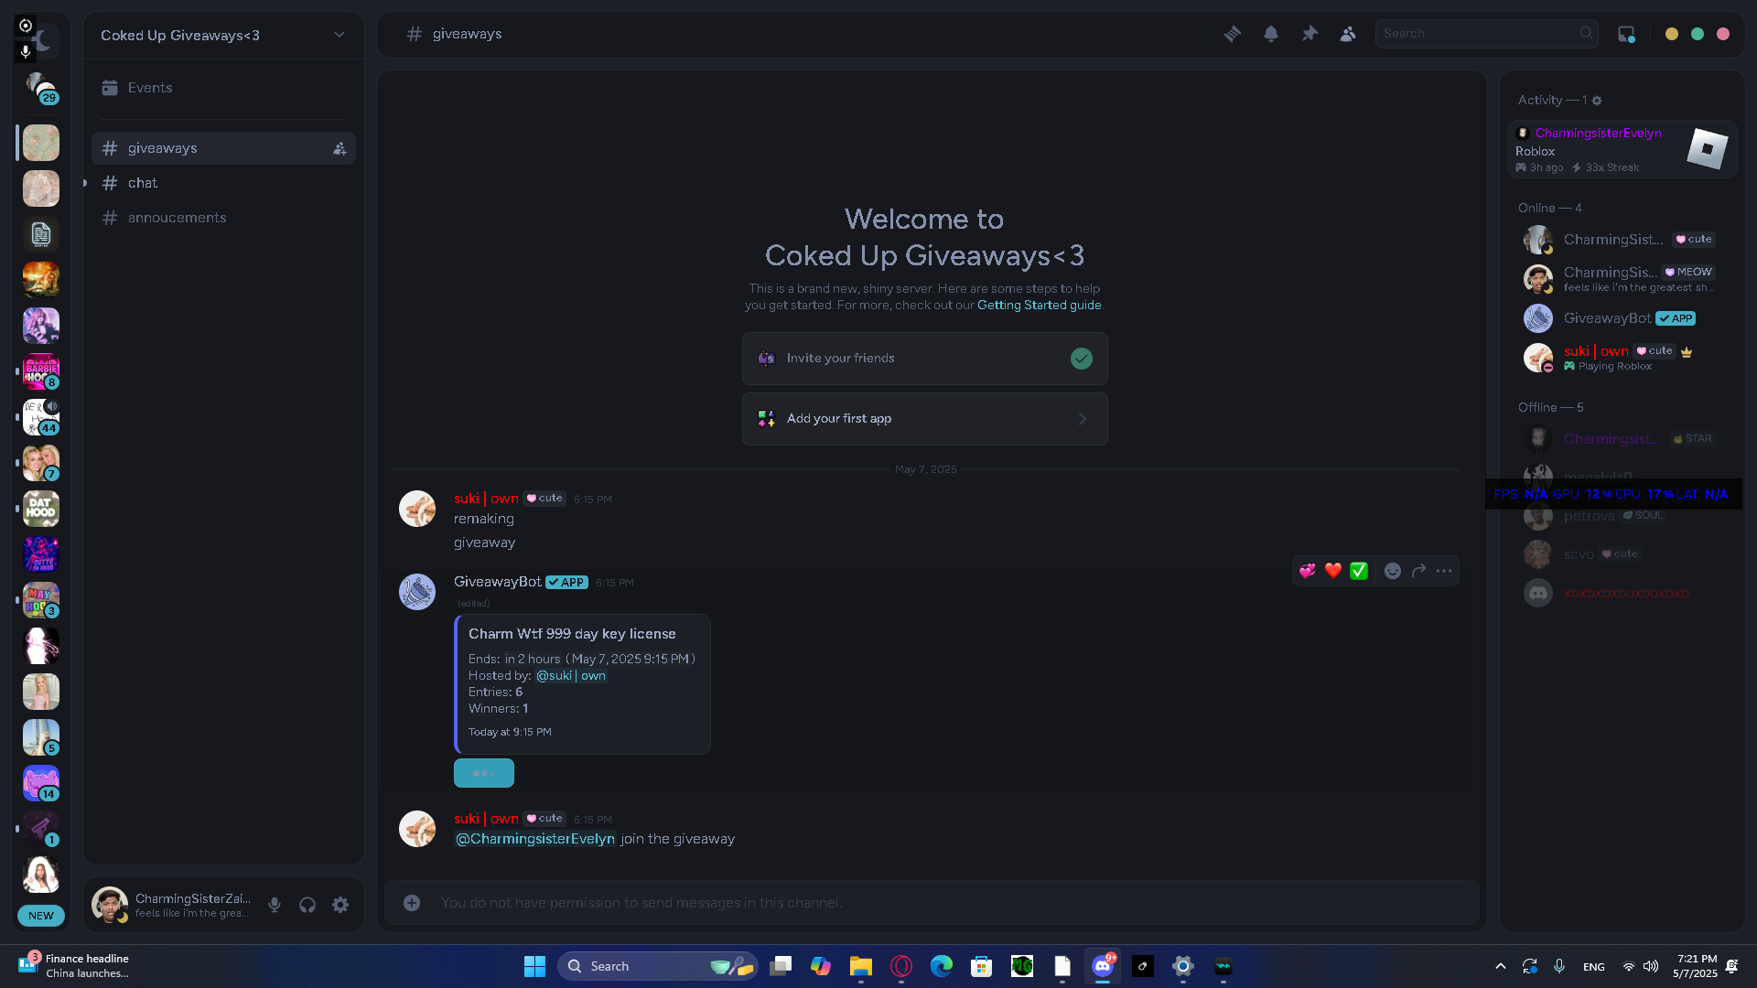Click the user settings gear icon
This screenshot has height=988, width=1757.
tap(340, 905)
